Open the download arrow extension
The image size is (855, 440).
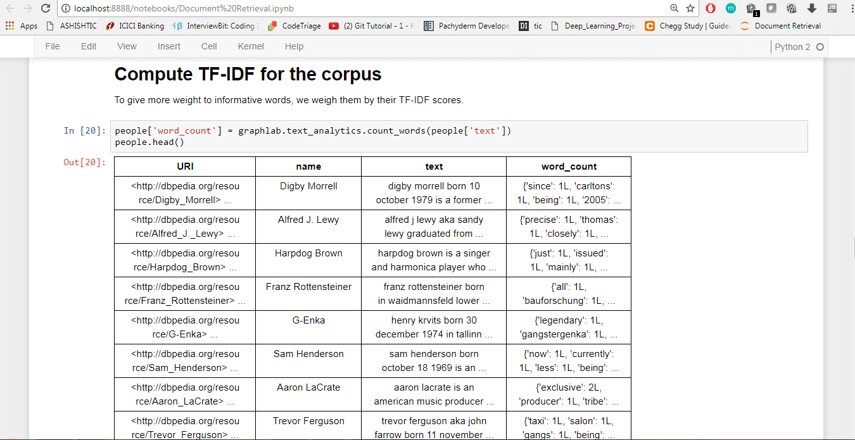coord(811,8)
